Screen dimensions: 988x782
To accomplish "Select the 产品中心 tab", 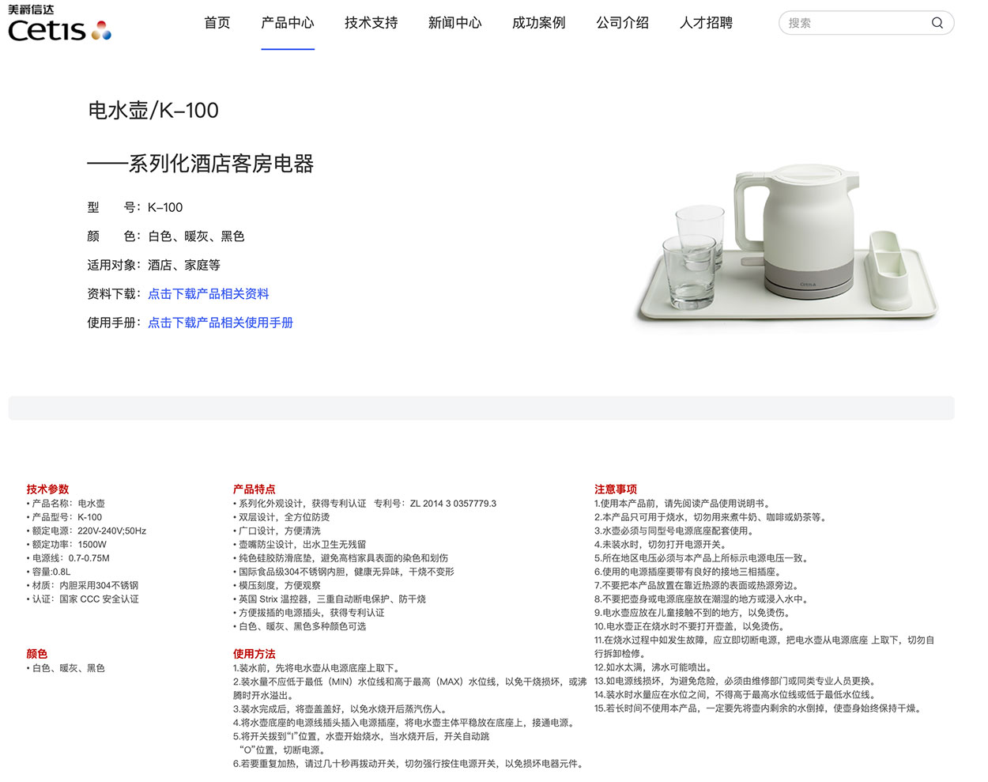I will tap(288, 23).
